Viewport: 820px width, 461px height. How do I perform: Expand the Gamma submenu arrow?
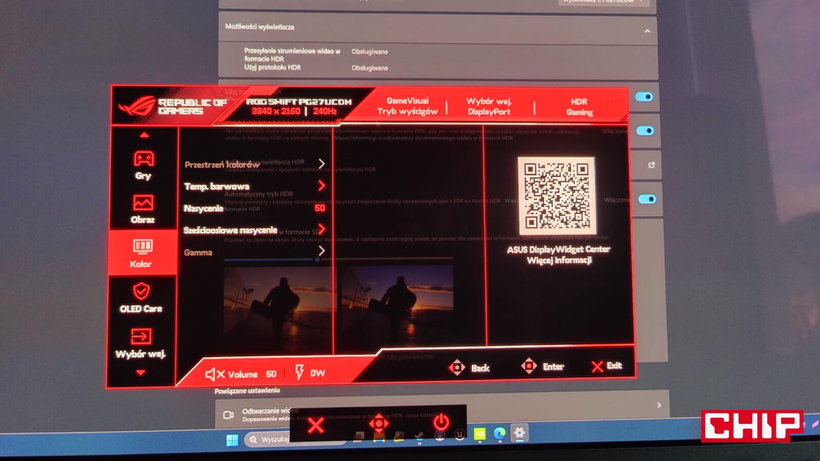[x=321, y=251]
